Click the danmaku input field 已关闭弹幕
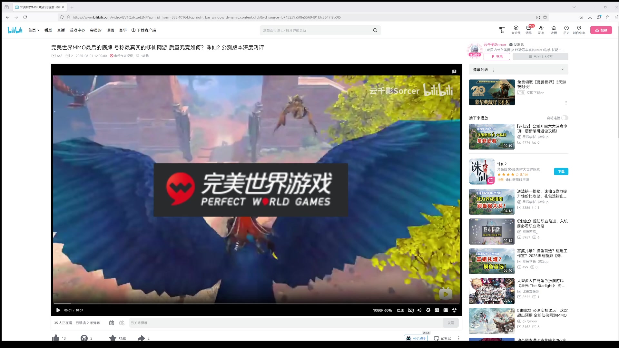The image size is (619, 348). click(286, 323)
